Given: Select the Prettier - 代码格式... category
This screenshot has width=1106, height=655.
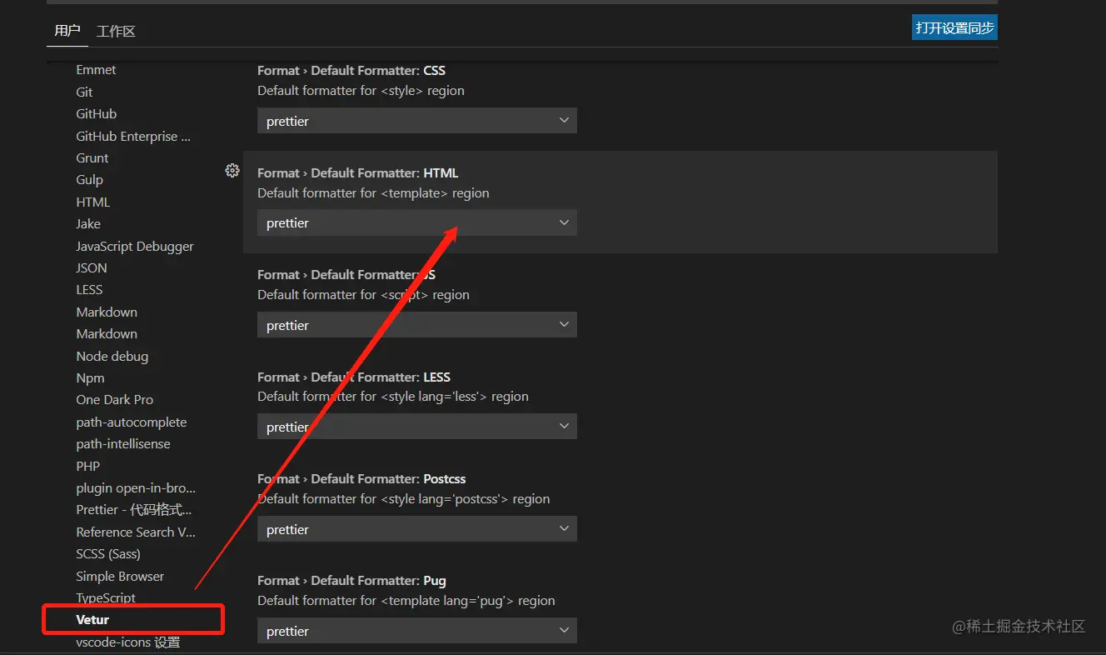Looking at the screenshot, I should [134, 509].
